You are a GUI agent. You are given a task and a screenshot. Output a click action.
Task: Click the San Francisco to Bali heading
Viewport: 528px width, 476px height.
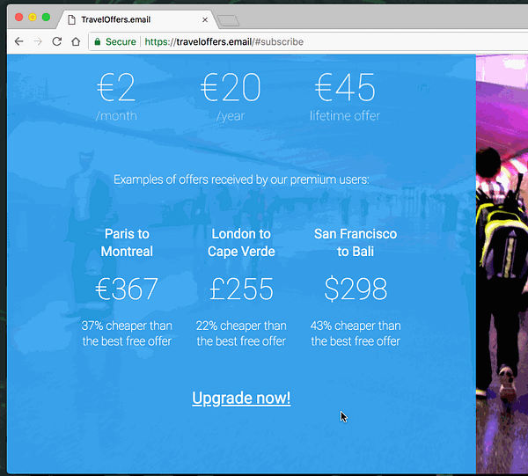click(356, 242)
